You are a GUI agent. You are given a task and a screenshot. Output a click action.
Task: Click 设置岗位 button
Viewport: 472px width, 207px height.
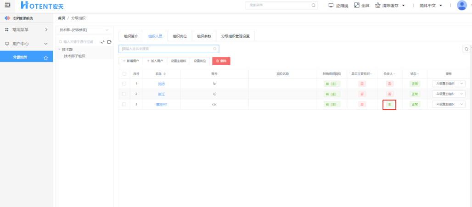tap(200, 61)
